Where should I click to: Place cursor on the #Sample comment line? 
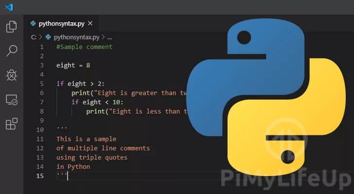coord(84,47)
